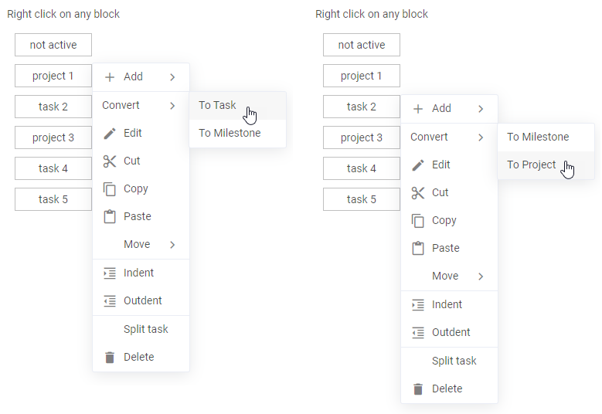This screenshot has height=414, width=602.
Task: Choose To Milestone in the left submenu
Action: click(x=230, y=133)
